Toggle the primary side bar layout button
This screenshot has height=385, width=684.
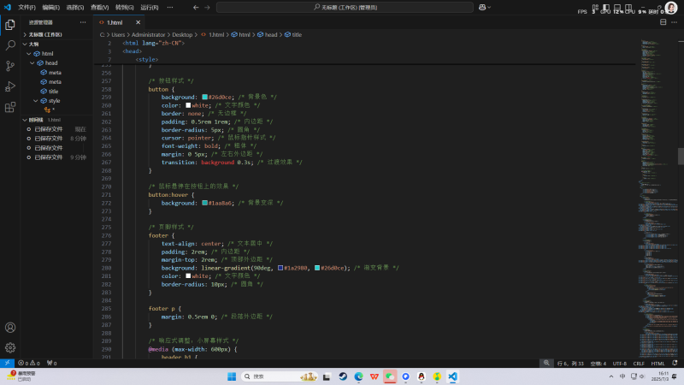[606, 8]
